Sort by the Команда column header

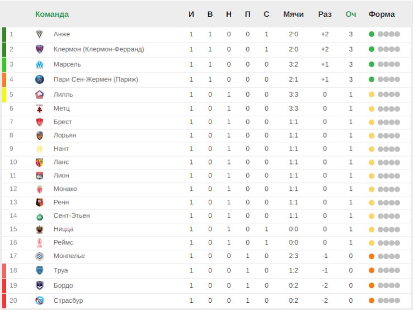(x=51, y=14)
